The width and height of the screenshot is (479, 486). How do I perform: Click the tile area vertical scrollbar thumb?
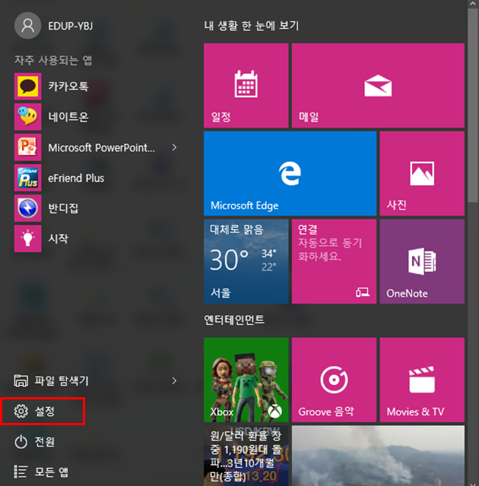(x=473, y=106)
